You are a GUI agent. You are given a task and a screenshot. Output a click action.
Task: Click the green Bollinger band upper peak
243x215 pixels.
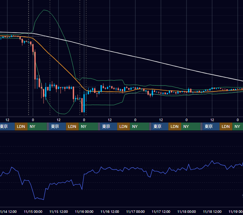click(44, 10)
